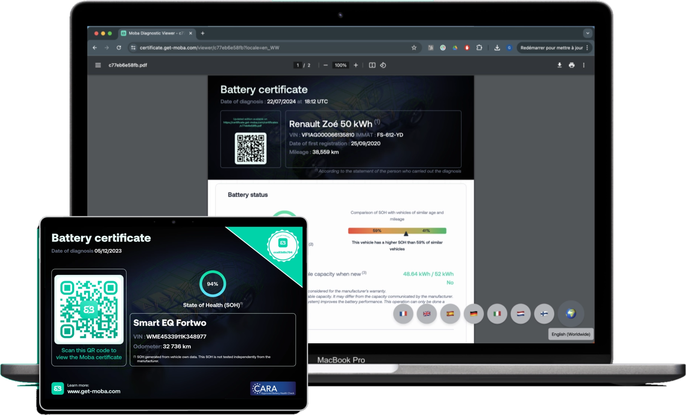
Task: Fit PDF to page
Action: [x=372, y=65]
